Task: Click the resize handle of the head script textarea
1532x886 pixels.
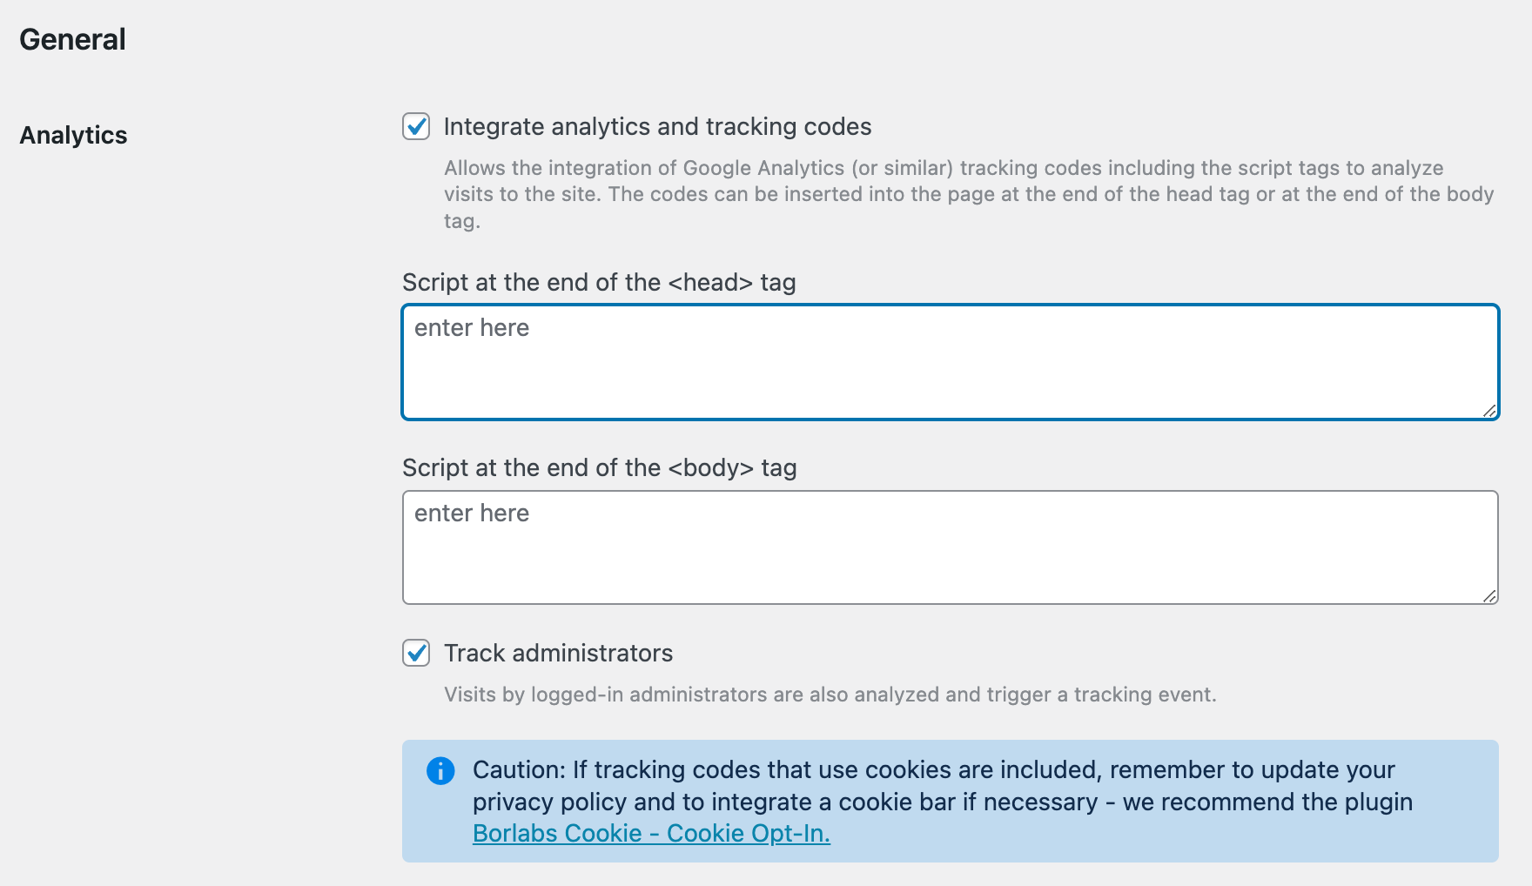Action: click(x=1489, y=411)
